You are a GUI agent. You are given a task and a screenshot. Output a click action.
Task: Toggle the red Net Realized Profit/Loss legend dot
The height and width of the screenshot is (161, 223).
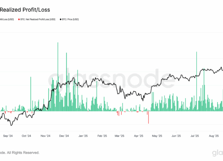[19, 19]
